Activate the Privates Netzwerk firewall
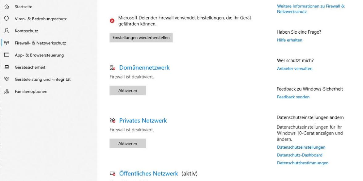 pos(127,143)
